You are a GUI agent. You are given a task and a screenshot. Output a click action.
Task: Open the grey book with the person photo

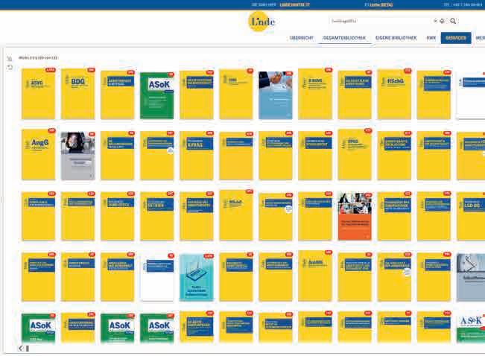(x=78, y=156)
